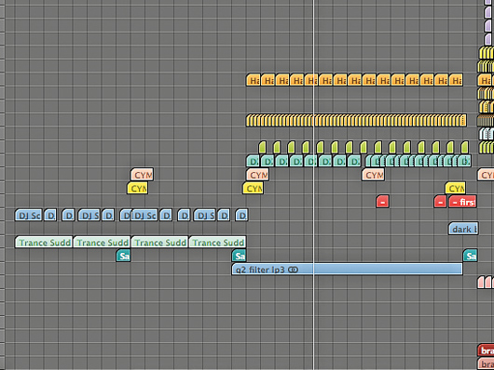Select the long yellow striped loop region

tap(356, 121)
